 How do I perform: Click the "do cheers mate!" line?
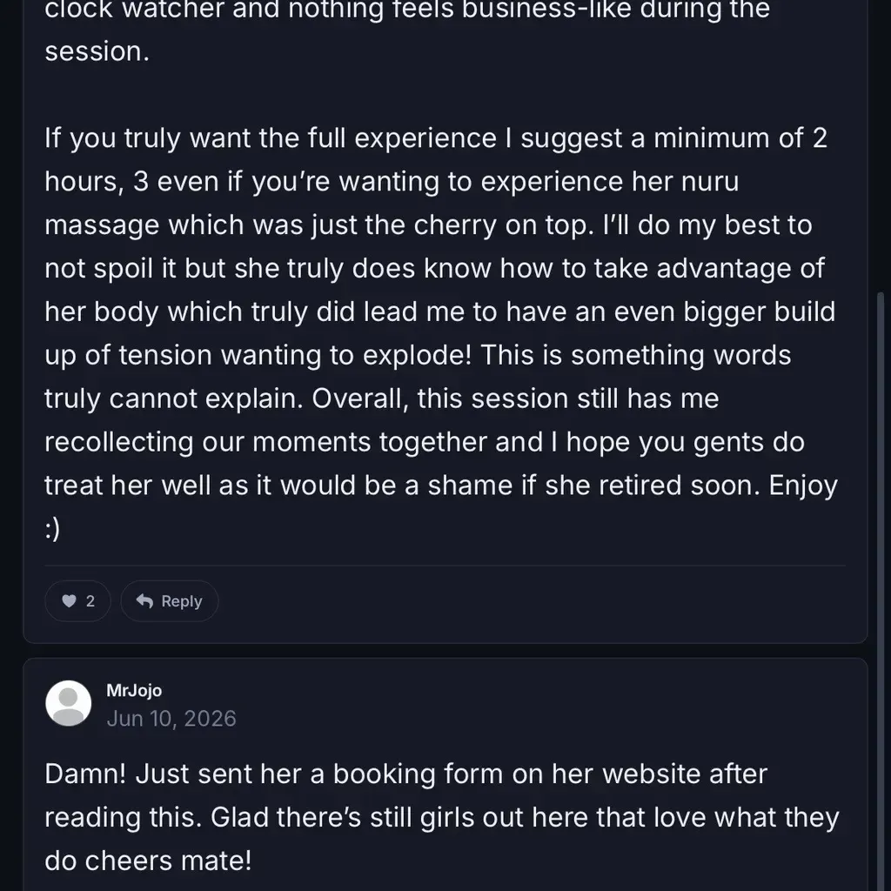[148, 861]
